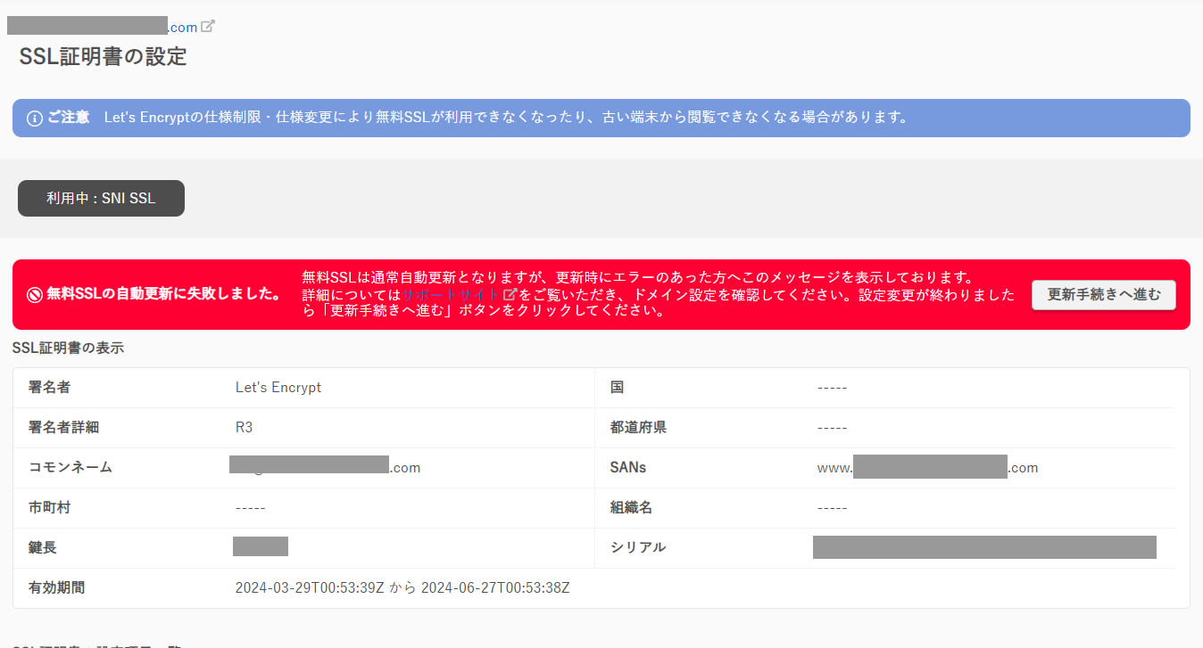Select the 署名者詳細 label
The width and height of the screenshot is (1203, 648).
click(63, 428)
